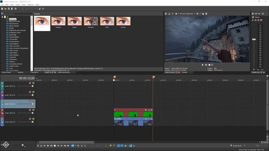Toggle Enable Snapping in timeline toolbar

[119, 146]
